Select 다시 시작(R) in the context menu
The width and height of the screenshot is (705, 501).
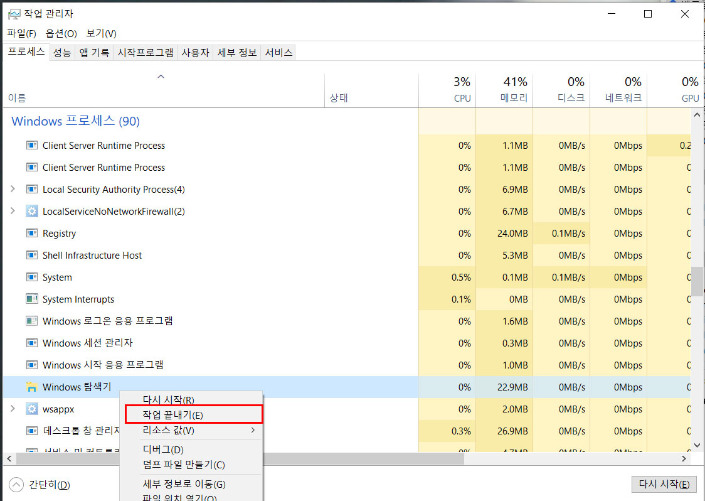pyautogui.click(x=191, y=399)
